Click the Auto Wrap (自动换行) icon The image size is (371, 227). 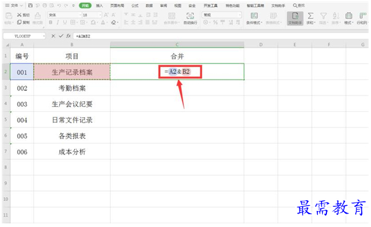(x=190, y=16)
